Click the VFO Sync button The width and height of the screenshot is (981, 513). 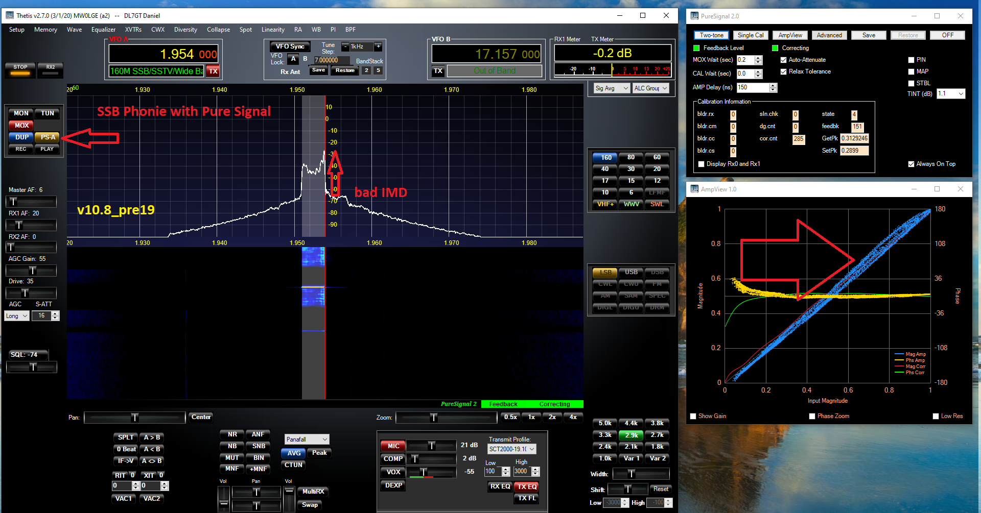pos(290,46)
